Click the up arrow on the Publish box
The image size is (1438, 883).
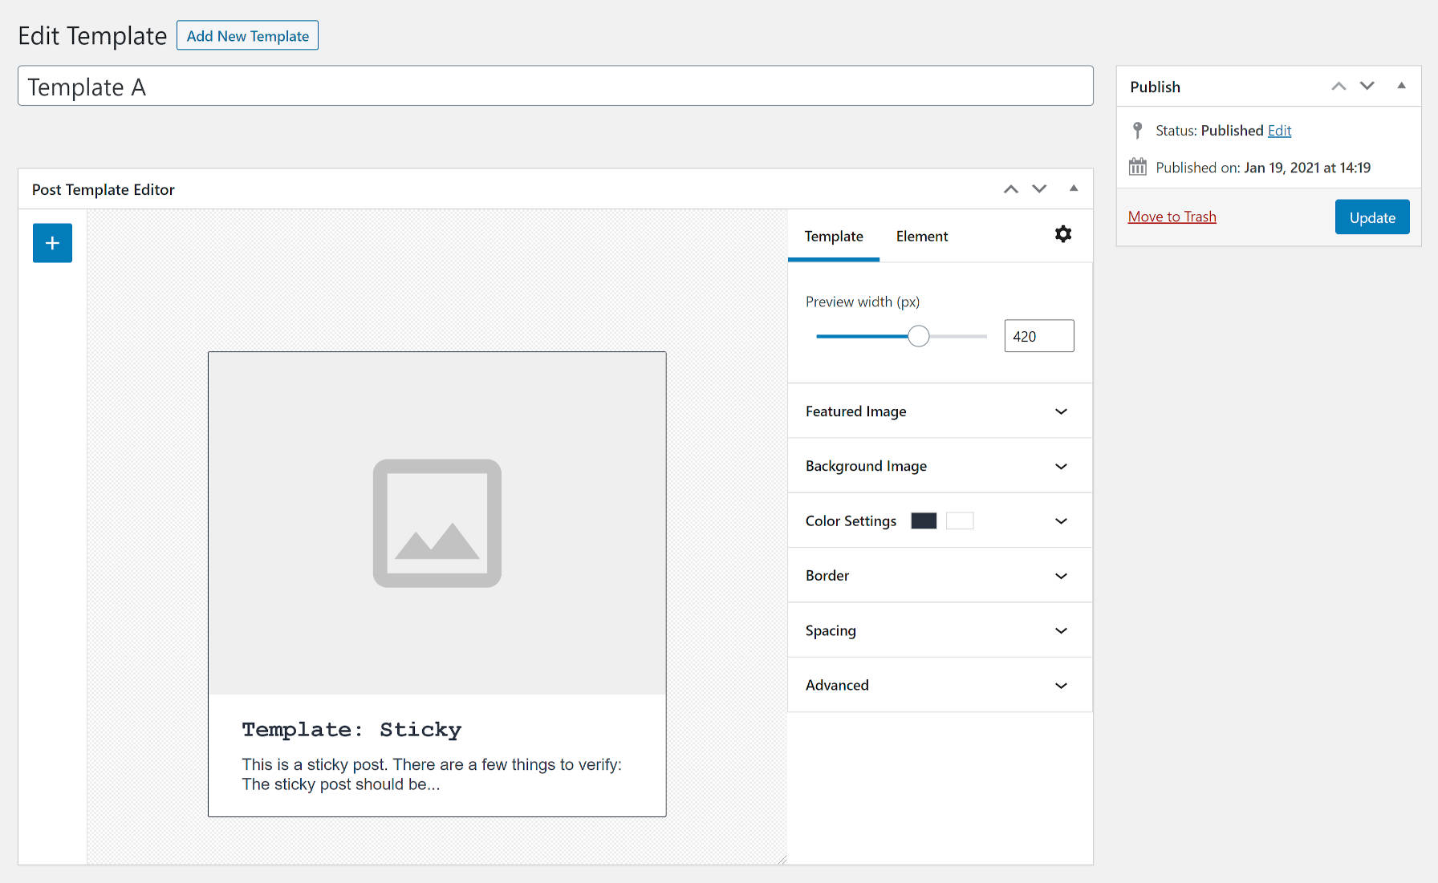pyautogui.click(x=1338, y=86)
